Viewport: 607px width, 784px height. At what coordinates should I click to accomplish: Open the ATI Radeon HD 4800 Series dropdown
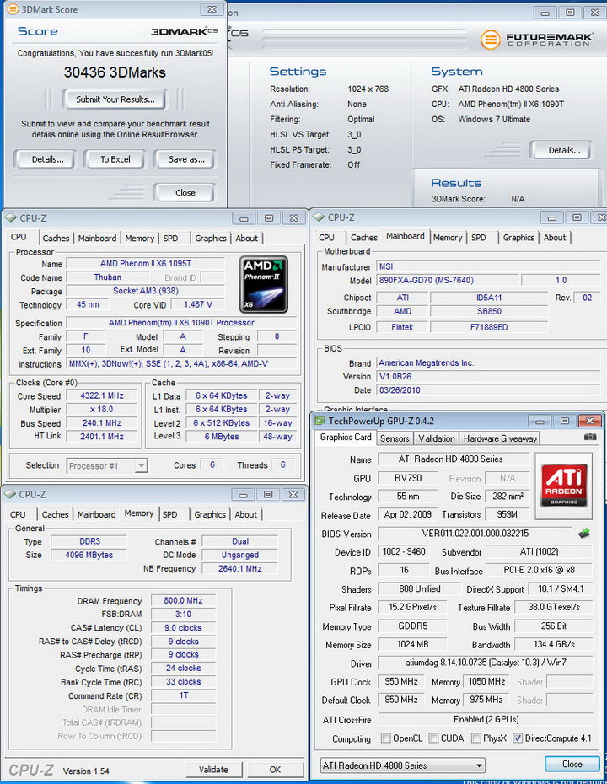click(402, 765)
